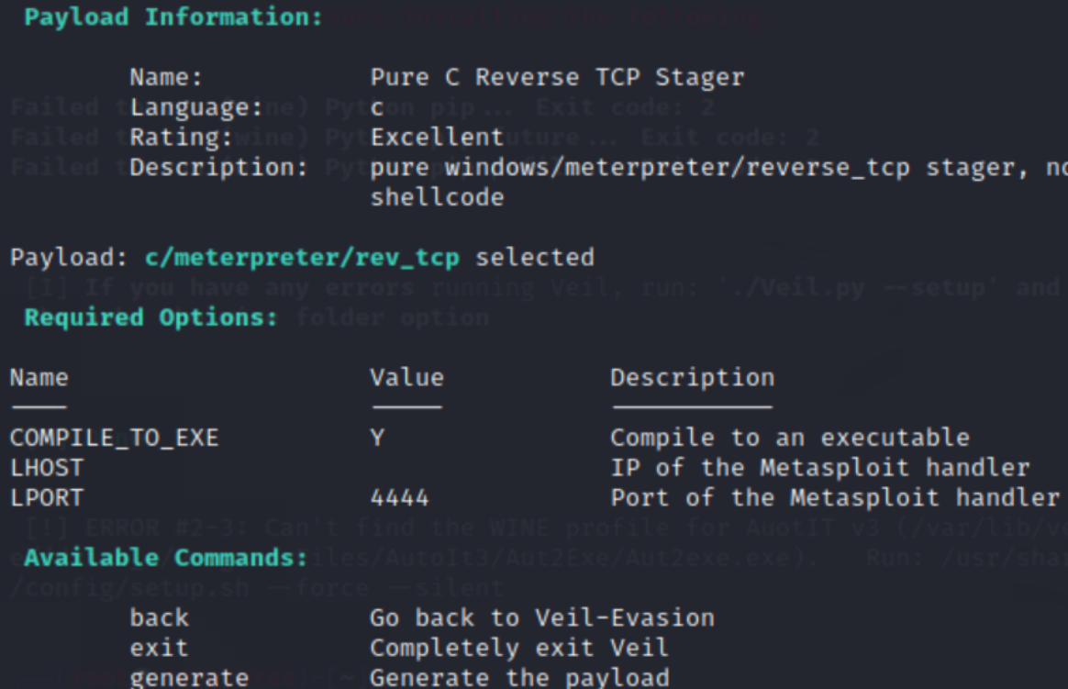Click the 'Generate the payload' description

519,678
